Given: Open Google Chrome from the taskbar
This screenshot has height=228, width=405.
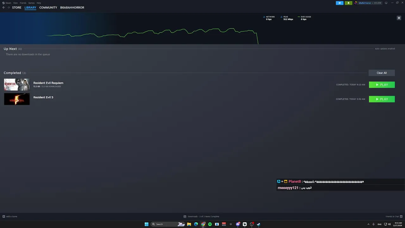Looking at the screenshot, I should pos(203,224).
